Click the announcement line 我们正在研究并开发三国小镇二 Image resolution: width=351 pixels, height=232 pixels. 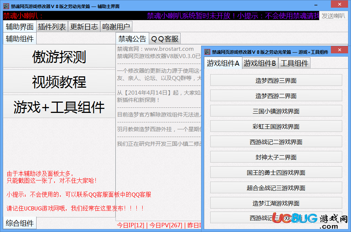click(x=159, y=144)
